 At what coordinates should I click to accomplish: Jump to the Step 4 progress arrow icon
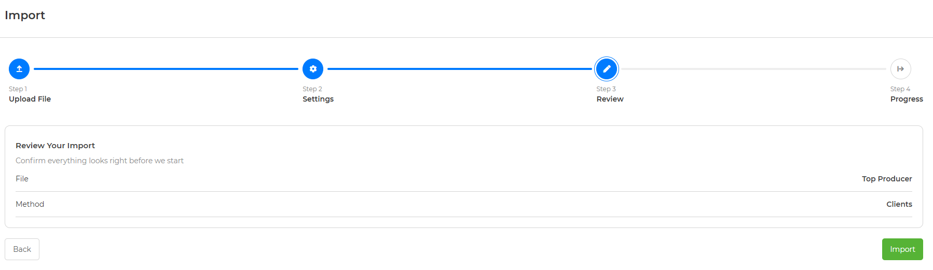pos(900,69)
